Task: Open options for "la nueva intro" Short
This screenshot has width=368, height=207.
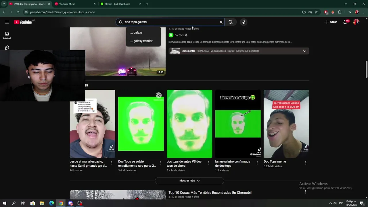Action: pyautogui.click(x=257, y=163)
